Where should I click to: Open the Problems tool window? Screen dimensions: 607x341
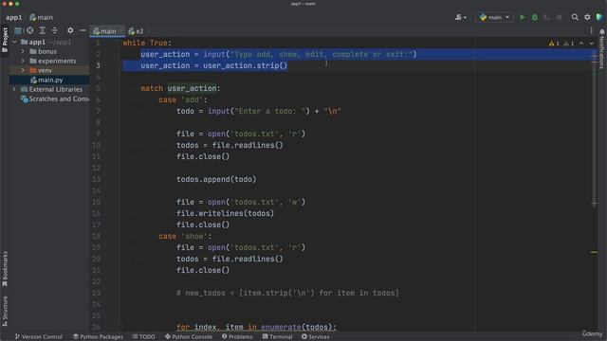[x=237, y=337]
